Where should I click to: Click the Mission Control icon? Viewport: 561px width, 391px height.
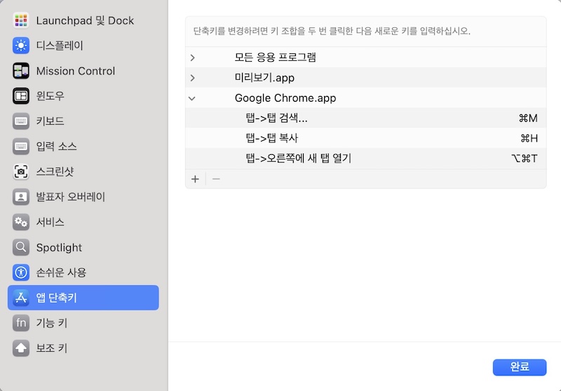[21, 71]
